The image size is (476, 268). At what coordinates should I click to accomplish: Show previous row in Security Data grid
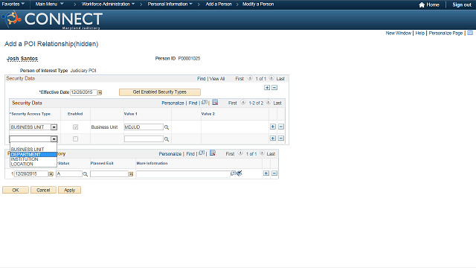point(243,103)
